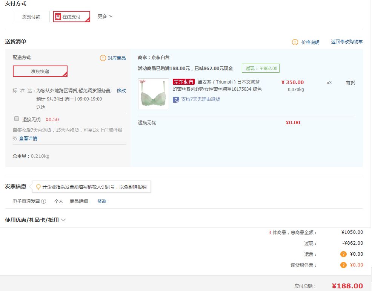The height and width of the screenshot is (291, 372).
Task: Click info icon beside 电子普通发票
Action: 44,201
